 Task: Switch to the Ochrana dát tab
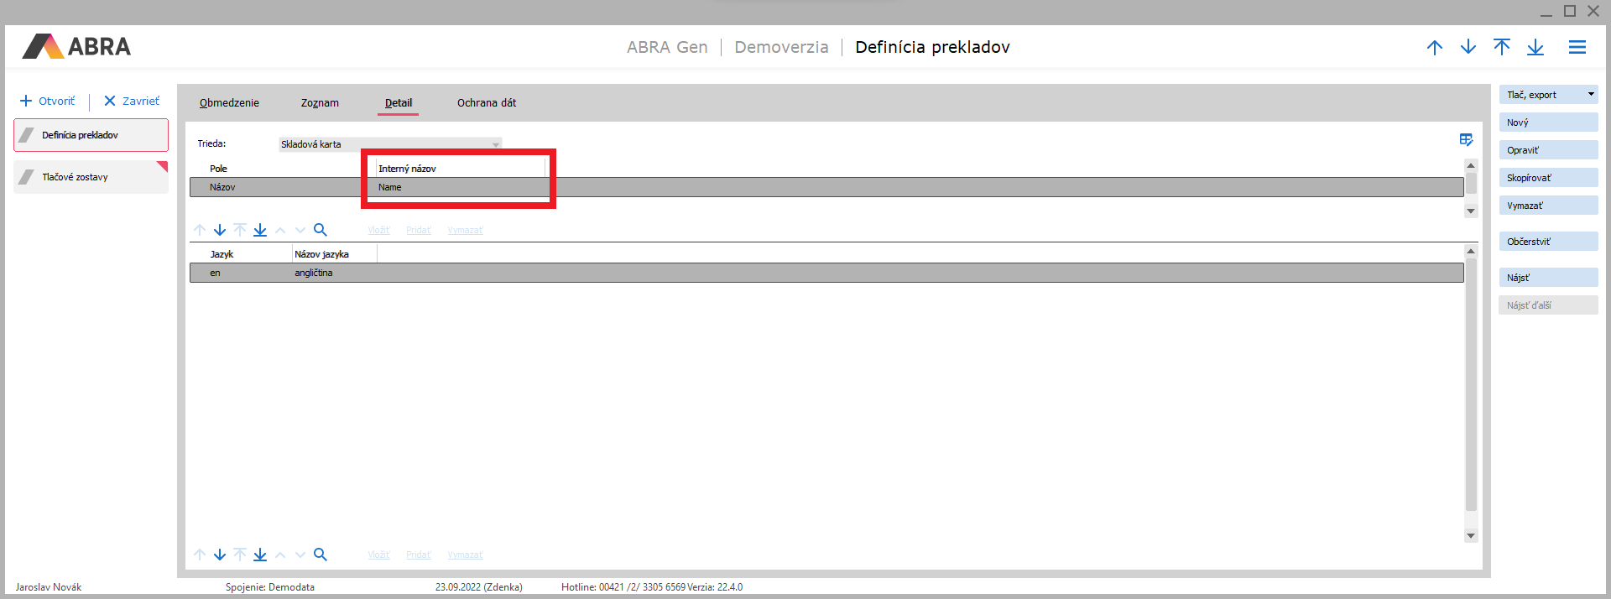point(486,103)
